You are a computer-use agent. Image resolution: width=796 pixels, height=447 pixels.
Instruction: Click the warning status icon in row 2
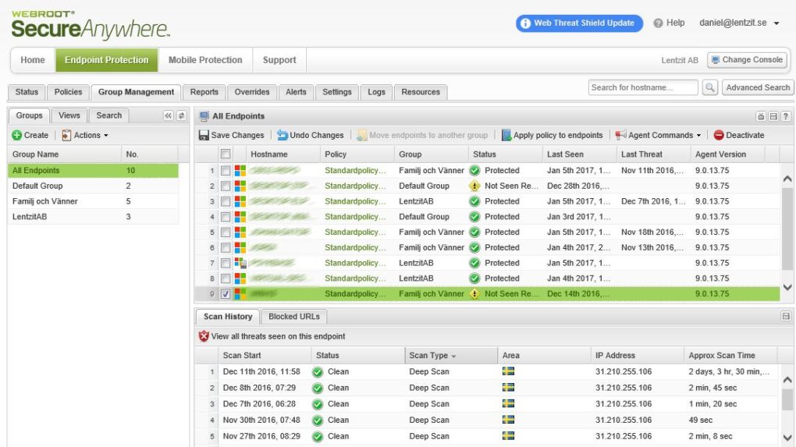[x=474, y=186]
